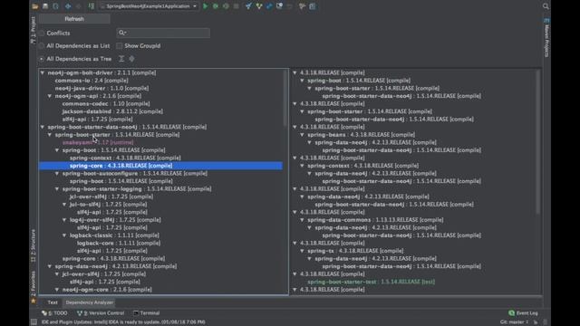Collapse the neo4j-ogm-bolt-driver node
The image size is (580, 326).
coord(43,72)
